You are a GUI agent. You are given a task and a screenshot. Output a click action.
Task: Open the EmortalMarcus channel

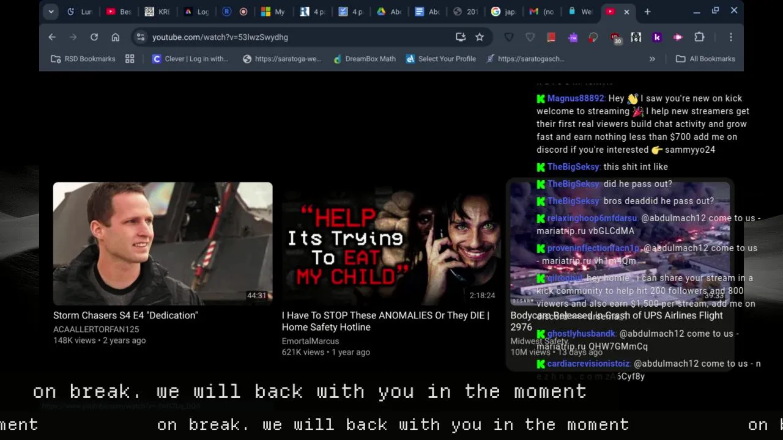click(x=310, y=341)
